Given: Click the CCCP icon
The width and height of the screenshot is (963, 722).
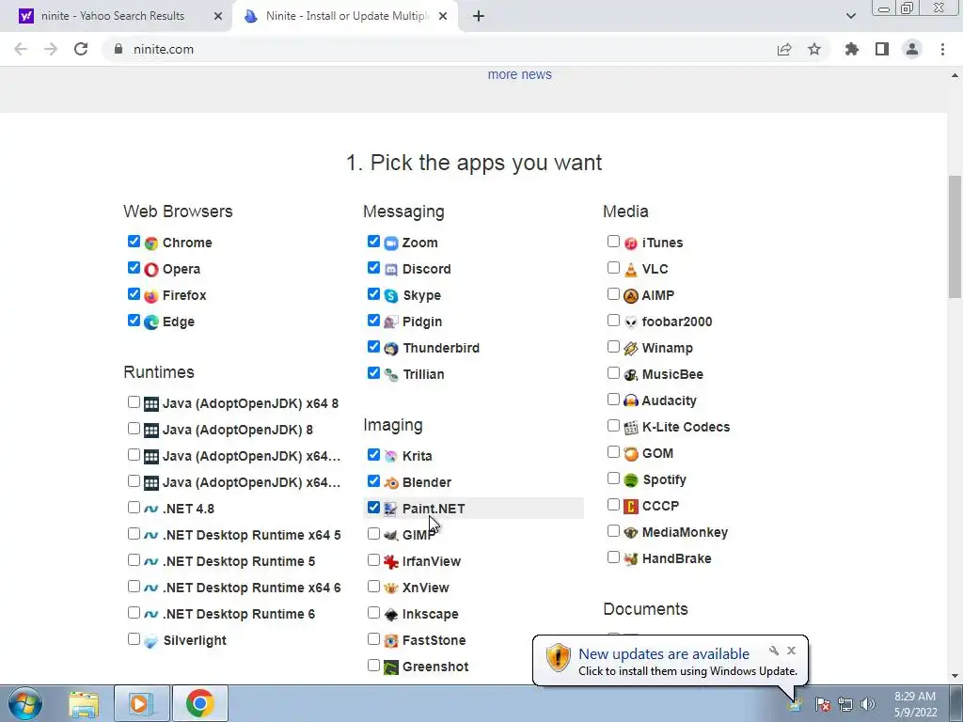Looking at the screenshot, I should pos(631,507).
